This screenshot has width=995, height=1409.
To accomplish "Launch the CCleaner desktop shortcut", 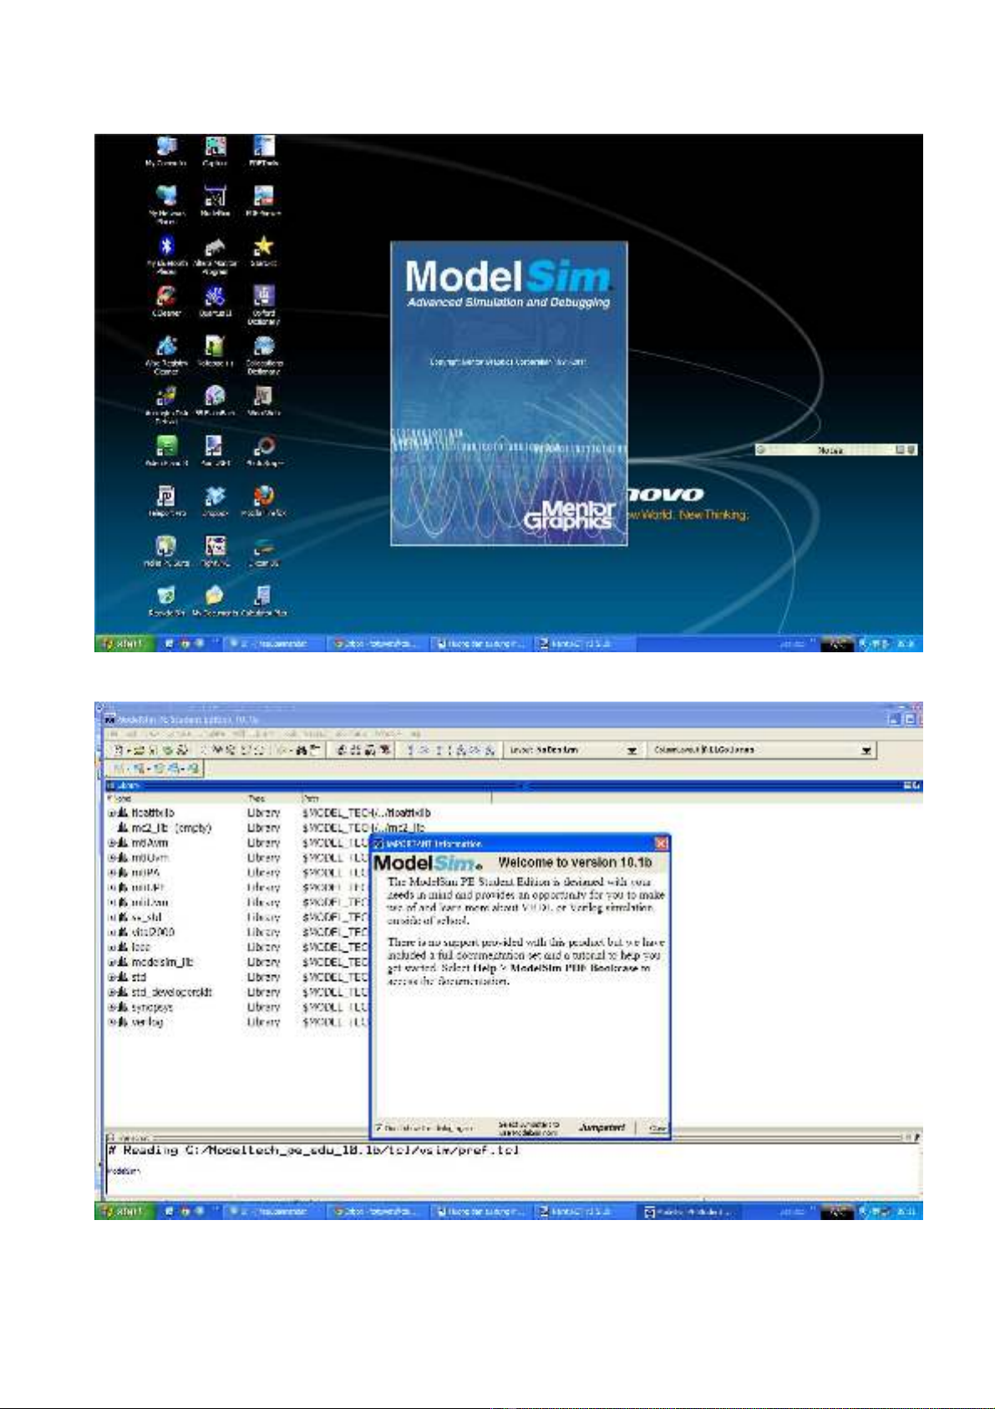I will 166,300.
